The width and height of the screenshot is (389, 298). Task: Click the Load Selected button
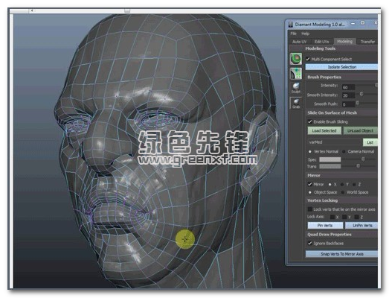tap(324, 130)
